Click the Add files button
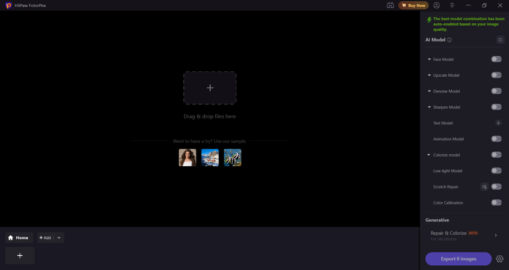 [x=46, y=238]
